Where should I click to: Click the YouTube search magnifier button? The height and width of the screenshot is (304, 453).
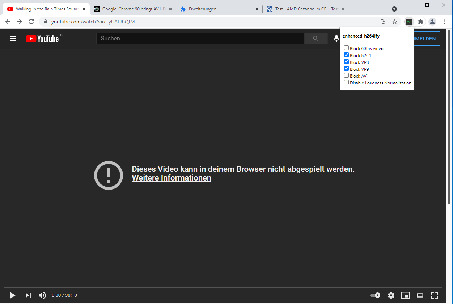(x=316, y=39)
